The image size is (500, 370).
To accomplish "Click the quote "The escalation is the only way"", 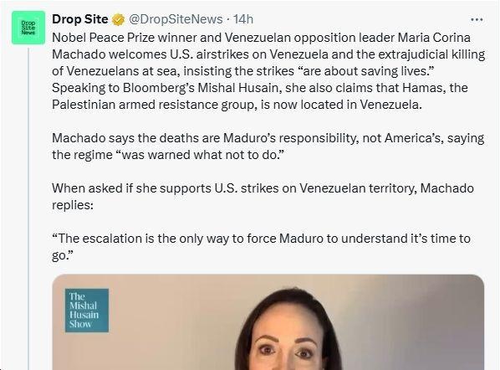I will 261,247.
